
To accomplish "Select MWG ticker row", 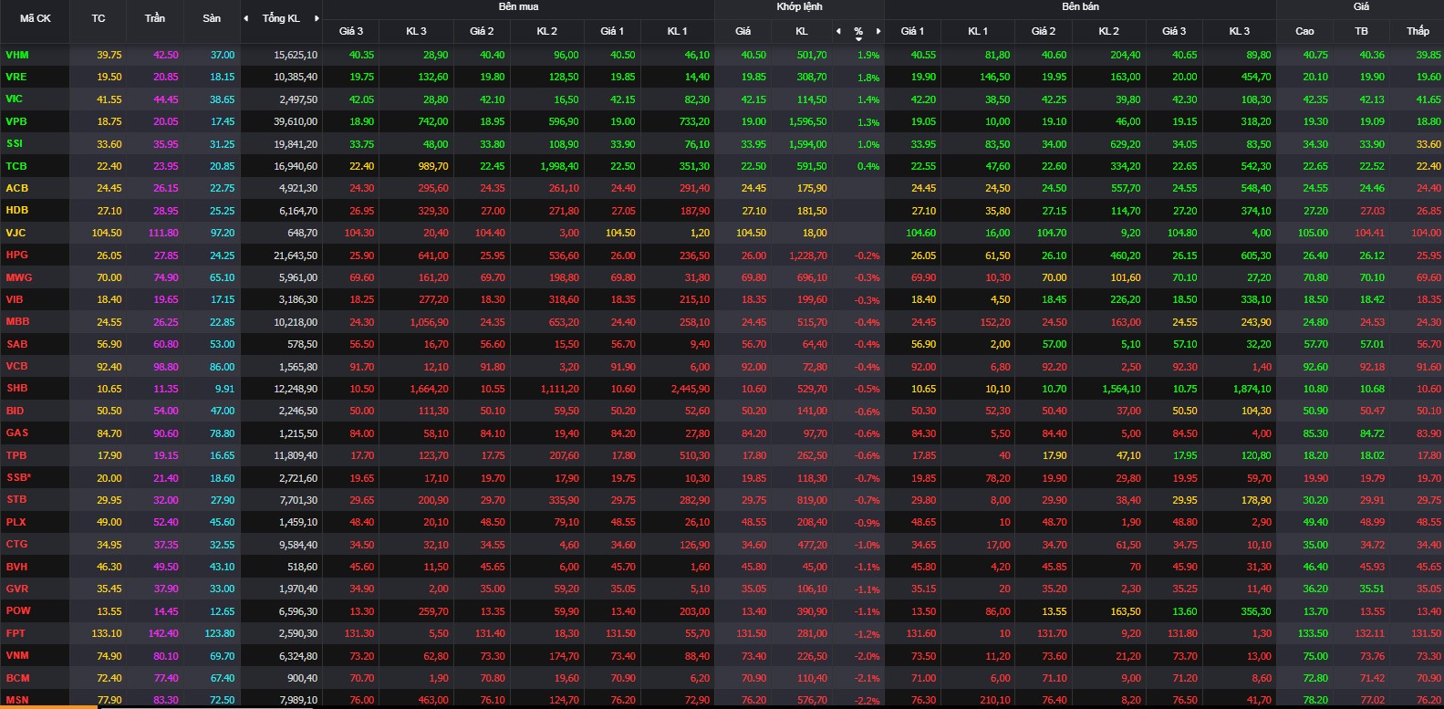I will click(19, 277).
